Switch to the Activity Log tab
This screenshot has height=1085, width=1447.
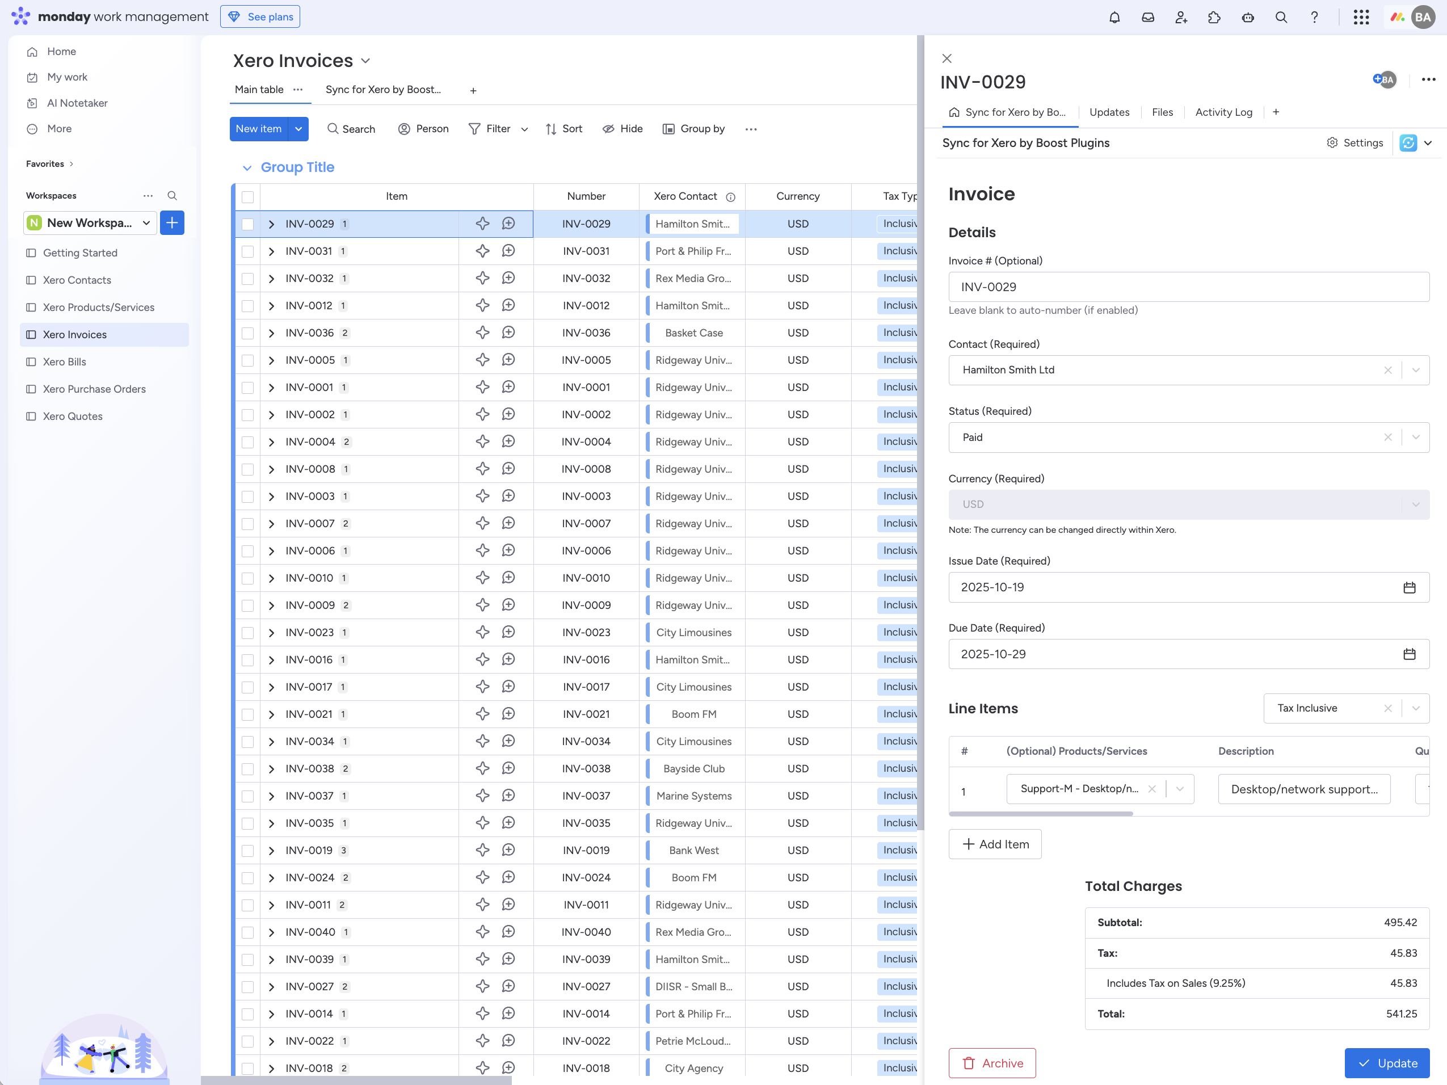point(1223,112)
